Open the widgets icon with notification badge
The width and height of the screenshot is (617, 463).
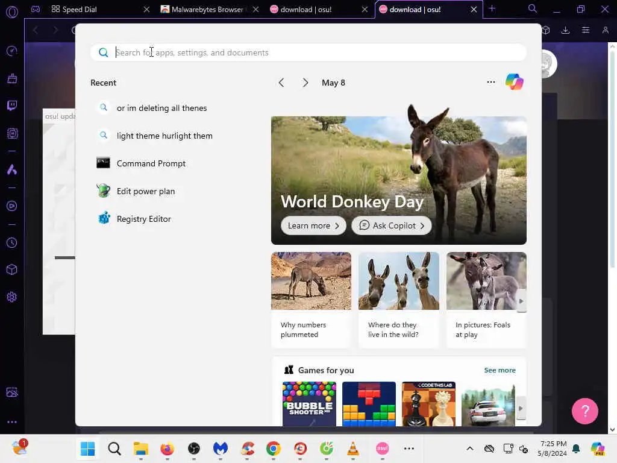19,448
